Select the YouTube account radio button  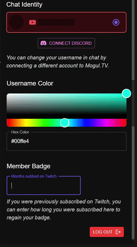116,22
